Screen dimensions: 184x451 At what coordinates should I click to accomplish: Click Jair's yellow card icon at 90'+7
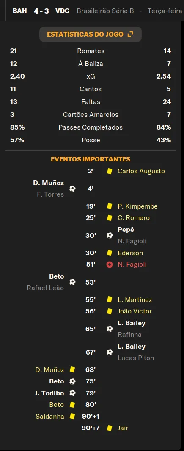pos(109,428)
